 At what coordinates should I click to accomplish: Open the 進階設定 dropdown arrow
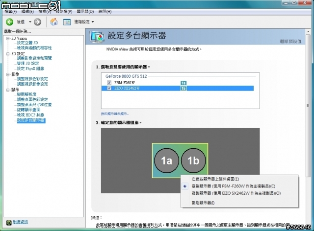pyautogui.click(x=93, y=22)
